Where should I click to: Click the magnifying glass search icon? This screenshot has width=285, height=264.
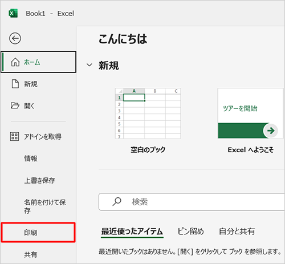pyautogui.click(x=117, y=202)
